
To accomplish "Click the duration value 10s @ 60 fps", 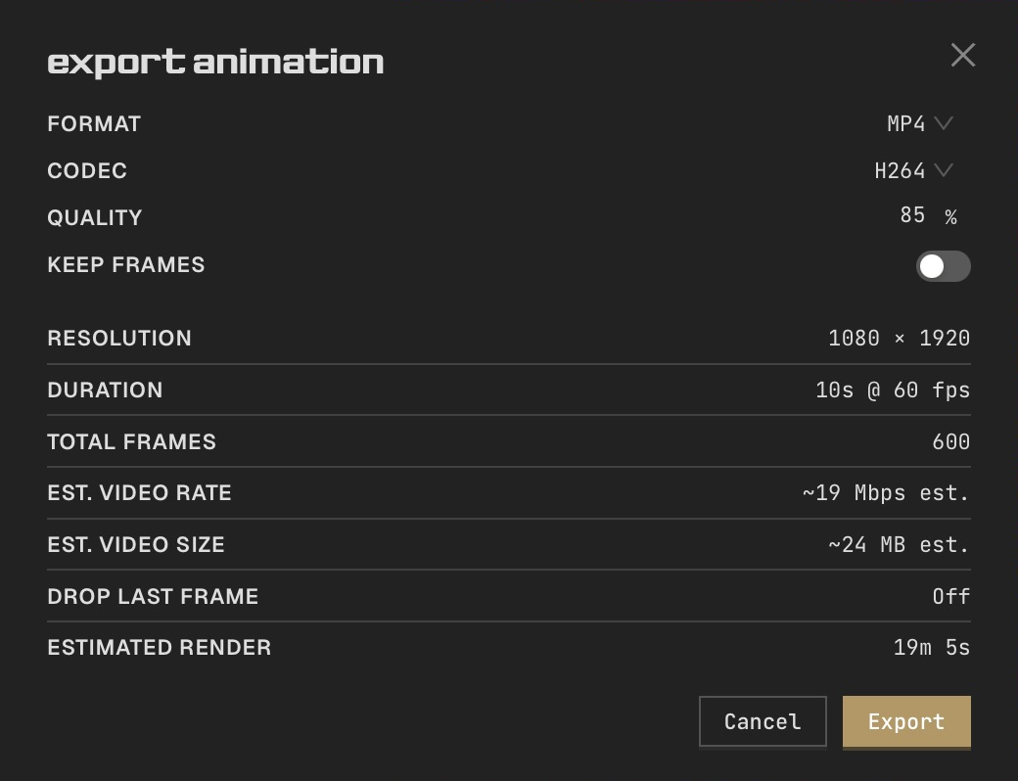I will pyautogui.click(x=893, y=390).
